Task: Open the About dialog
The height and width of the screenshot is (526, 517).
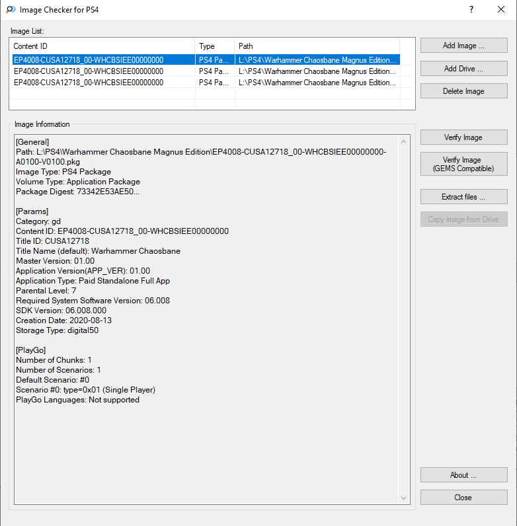Action: (463, 475)
